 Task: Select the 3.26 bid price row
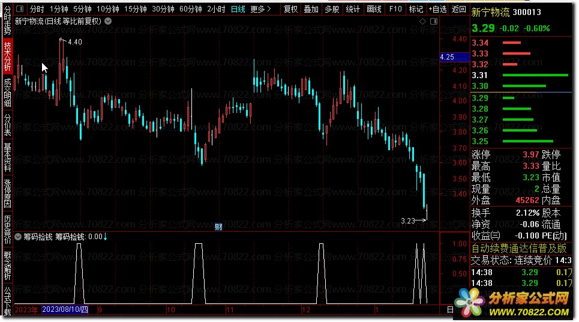click(521, 130)
